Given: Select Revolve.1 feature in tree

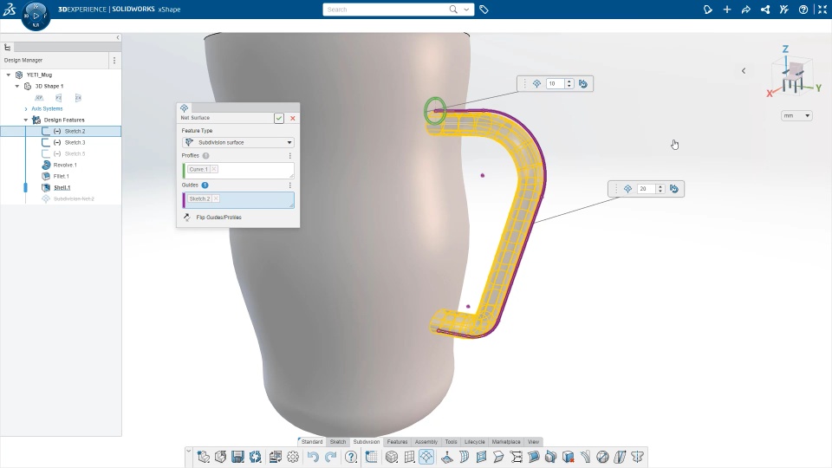Looking at the screenshot, I should pos(65,165).
